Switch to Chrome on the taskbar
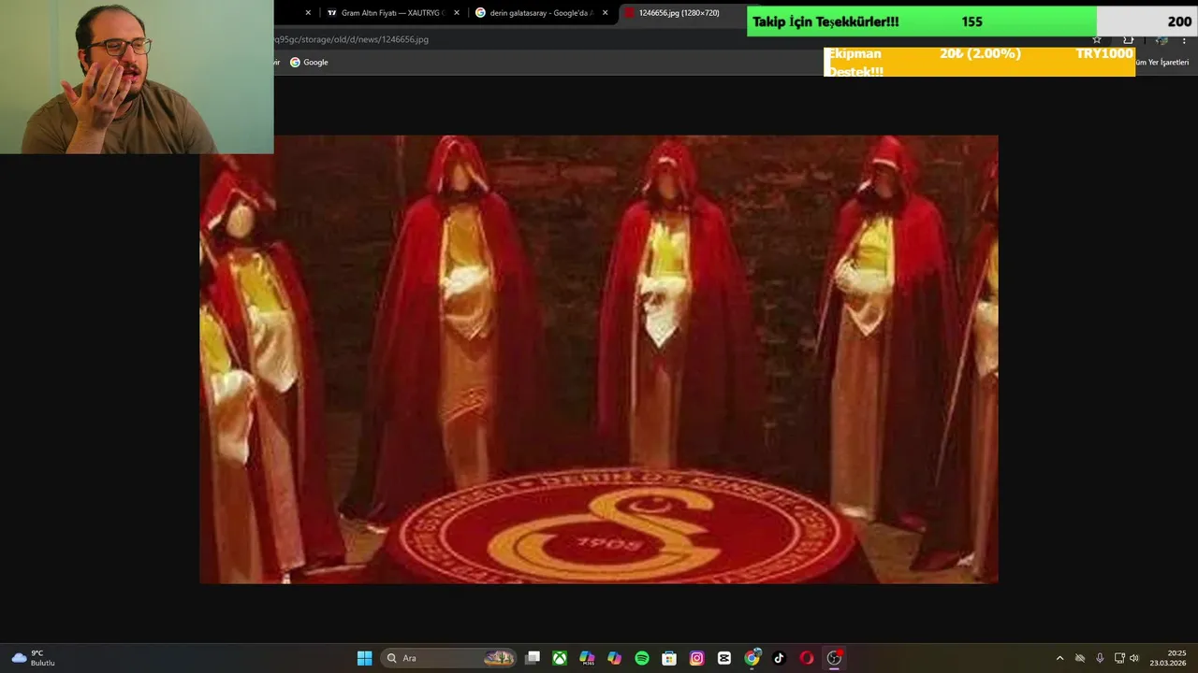 coord(752,658)
